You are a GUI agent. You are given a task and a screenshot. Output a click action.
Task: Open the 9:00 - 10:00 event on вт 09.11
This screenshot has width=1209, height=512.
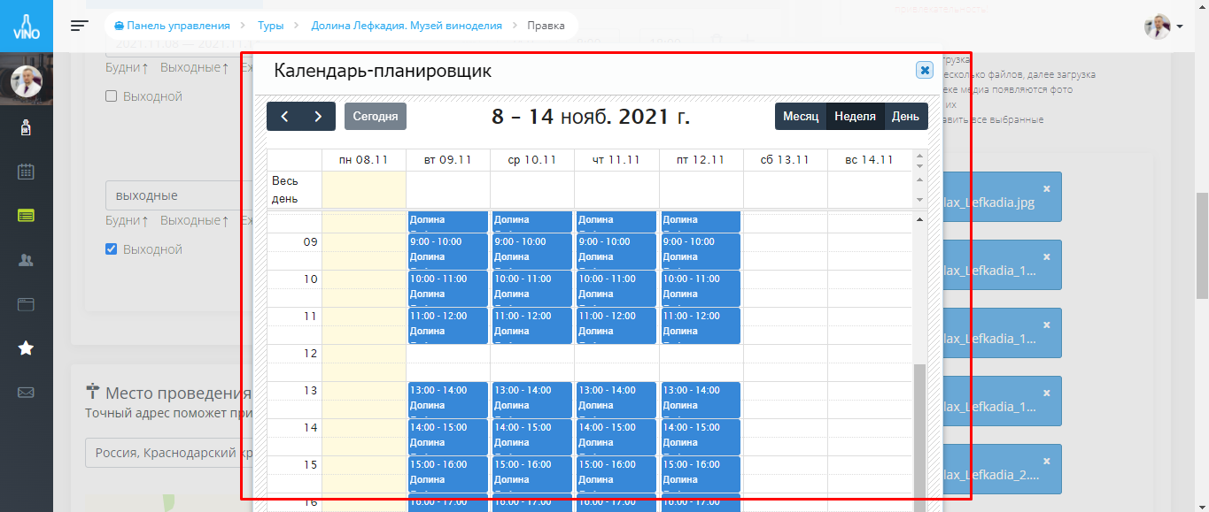[x=448, y=251]
